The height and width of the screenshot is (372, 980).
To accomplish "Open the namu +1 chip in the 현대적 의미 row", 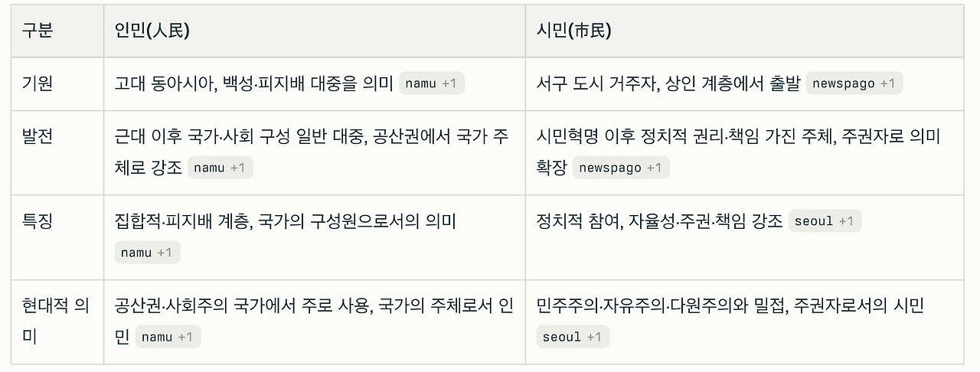I will (x=168, y=337).
